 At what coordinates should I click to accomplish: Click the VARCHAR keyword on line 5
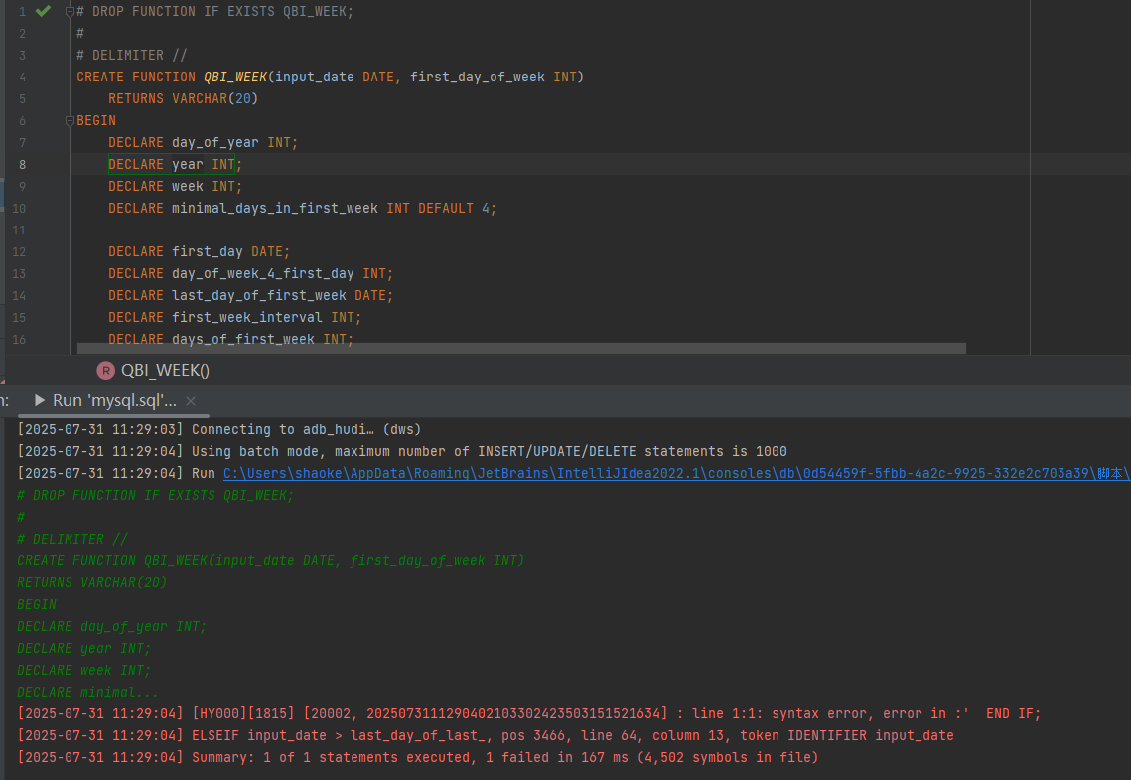coord(199,99)
